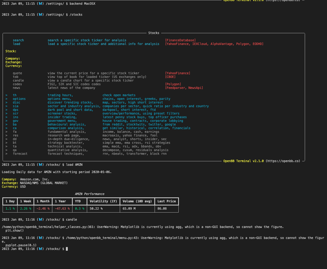Click the "0.3 %" YTD cell
The width and height of the screenshot is (327, 269).
[80, 209]
